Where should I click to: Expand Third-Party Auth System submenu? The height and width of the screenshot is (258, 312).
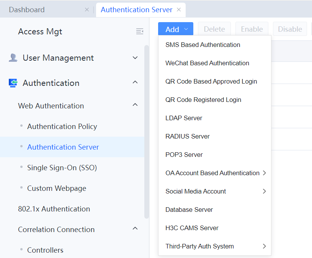(264, 246)
